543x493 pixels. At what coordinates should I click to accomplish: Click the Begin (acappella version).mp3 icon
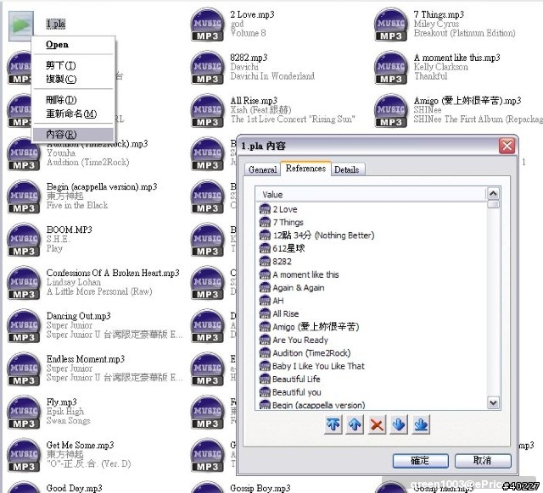pos(24,197)
